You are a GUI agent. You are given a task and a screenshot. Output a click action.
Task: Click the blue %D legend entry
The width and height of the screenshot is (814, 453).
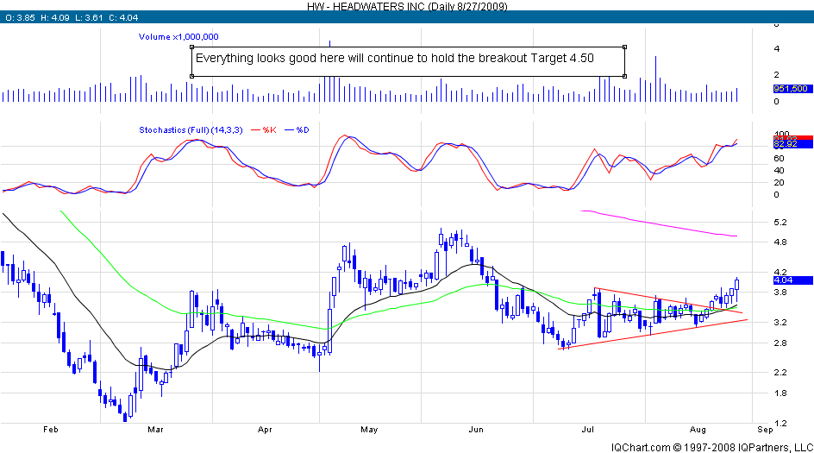[297, 130]
